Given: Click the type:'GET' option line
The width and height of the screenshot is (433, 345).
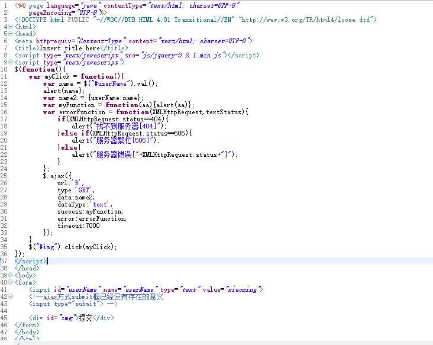Looking at the screenshot, I should point(76,191).
